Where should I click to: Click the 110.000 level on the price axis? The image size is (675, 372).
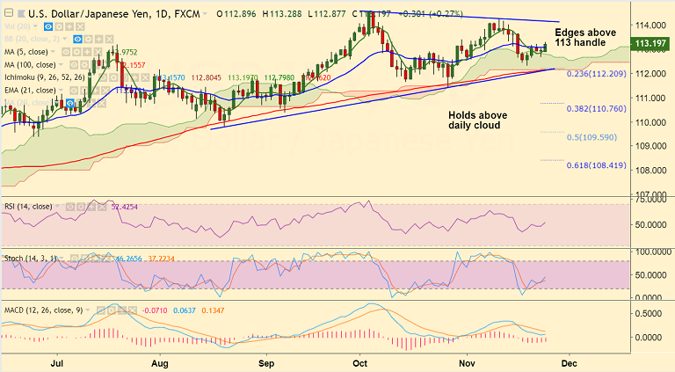point(650,122)
